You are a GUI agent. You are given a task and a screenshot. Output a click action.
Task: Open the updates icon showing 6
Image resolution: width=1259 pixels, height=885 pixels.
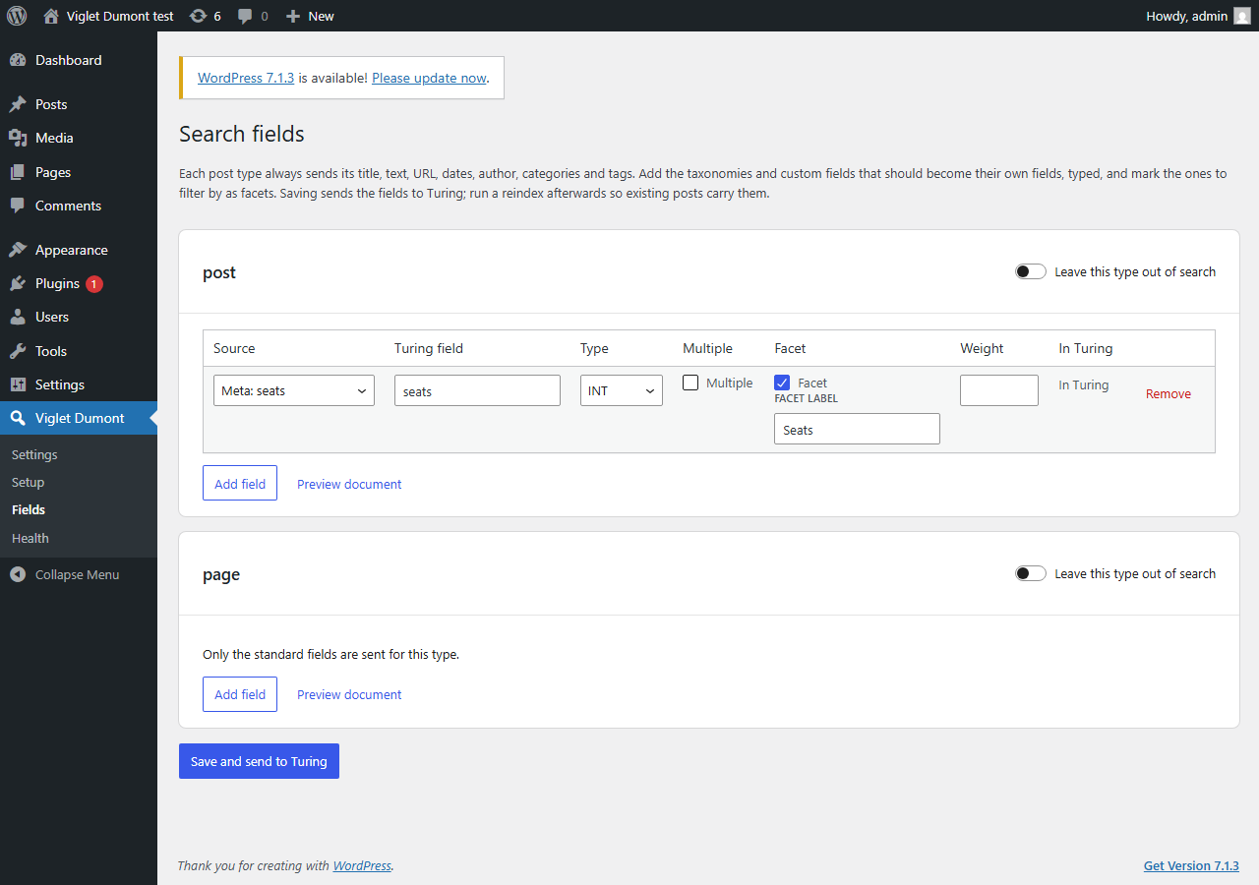pos(198,16)
